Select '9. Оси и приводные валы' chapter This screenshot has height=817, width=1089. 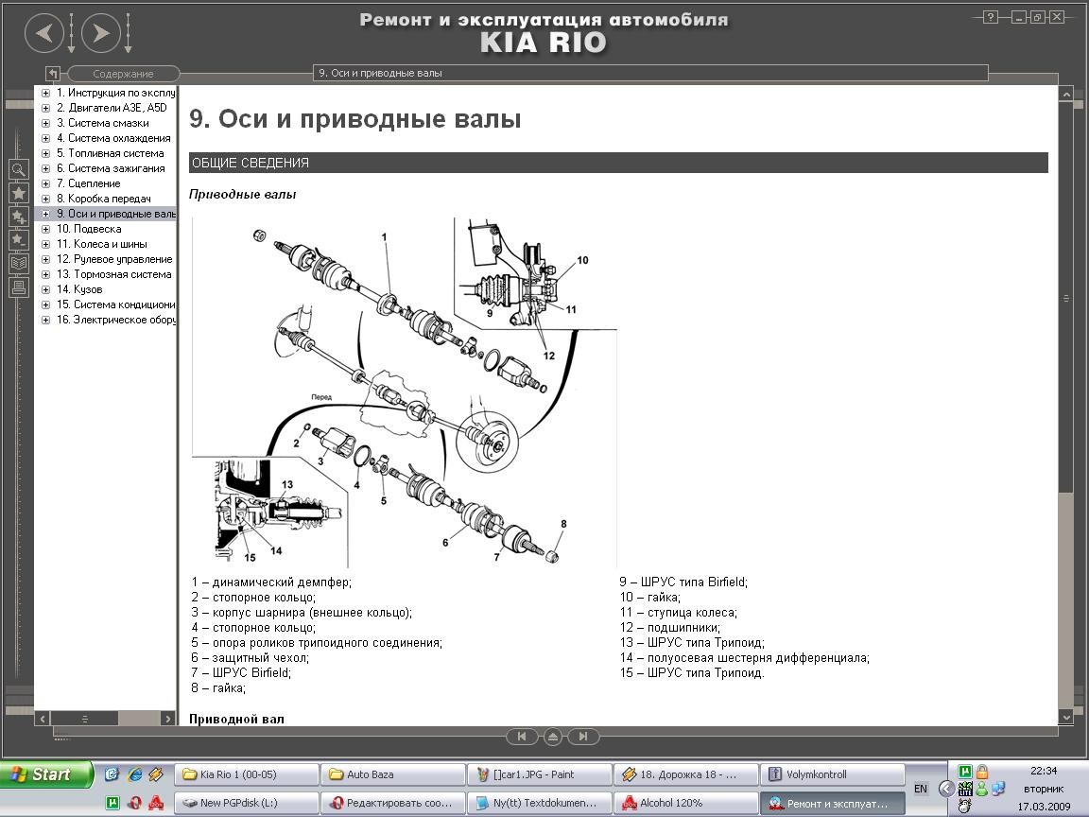point(116,214)
